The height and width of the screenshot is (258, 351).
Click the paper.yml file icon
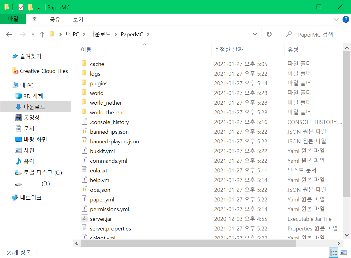click(84, 199)
